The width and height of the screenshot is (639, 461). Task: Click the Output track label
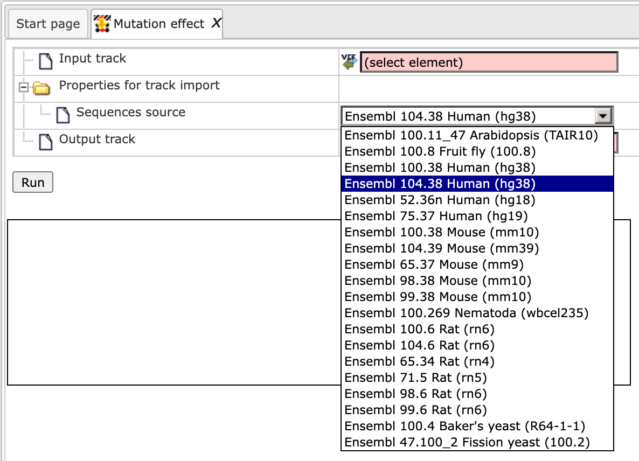[x=97, y=139]
